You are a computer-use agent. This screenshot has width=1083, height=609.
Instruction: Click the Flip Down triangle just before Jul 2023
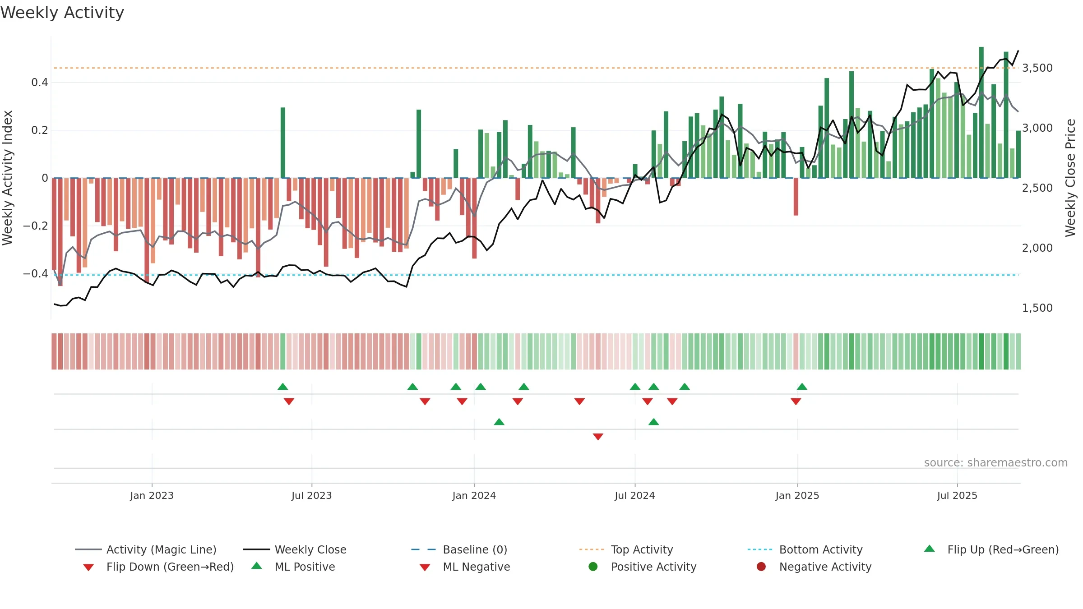289,401
